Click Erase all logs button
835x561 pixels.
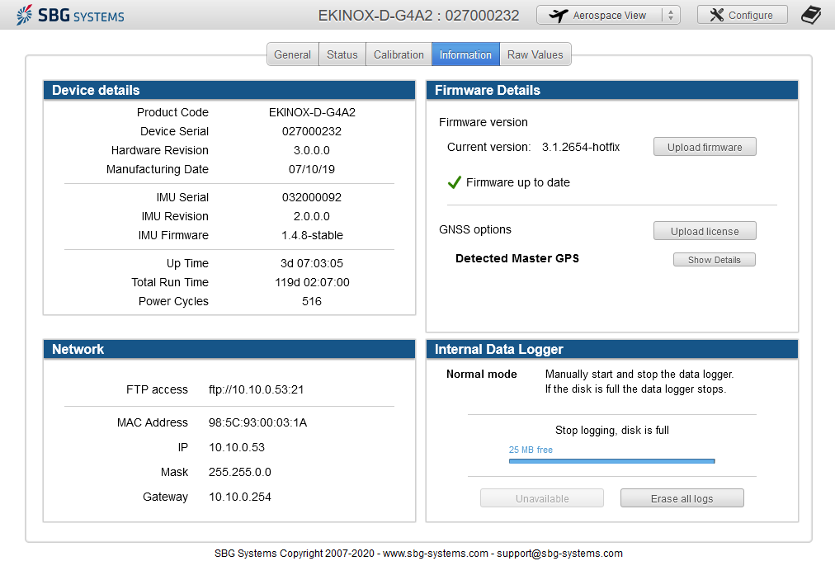tap(682, 498)
